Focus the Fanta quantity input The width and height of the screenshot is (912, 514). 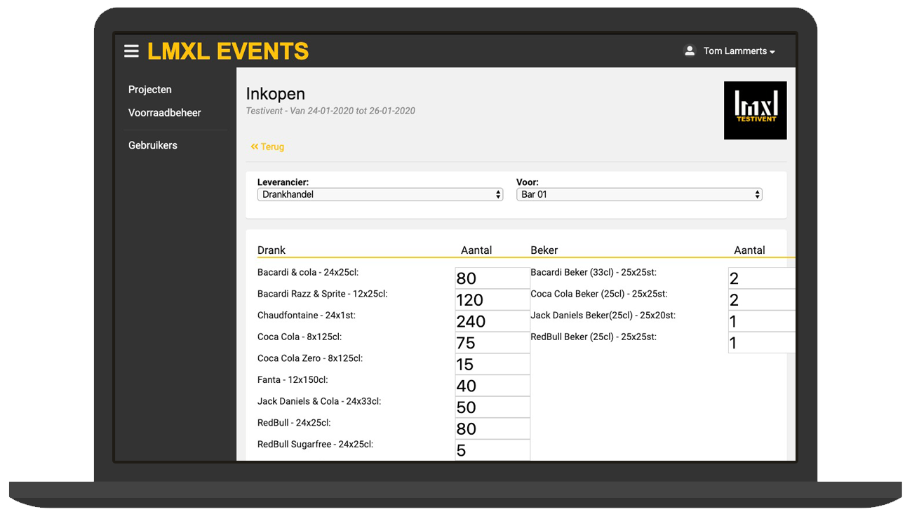coord(492,386)
